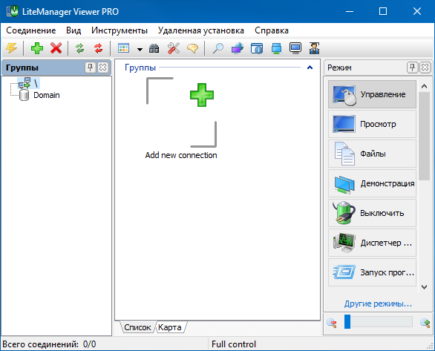Click the window info icon

click(x=257, y=48)
